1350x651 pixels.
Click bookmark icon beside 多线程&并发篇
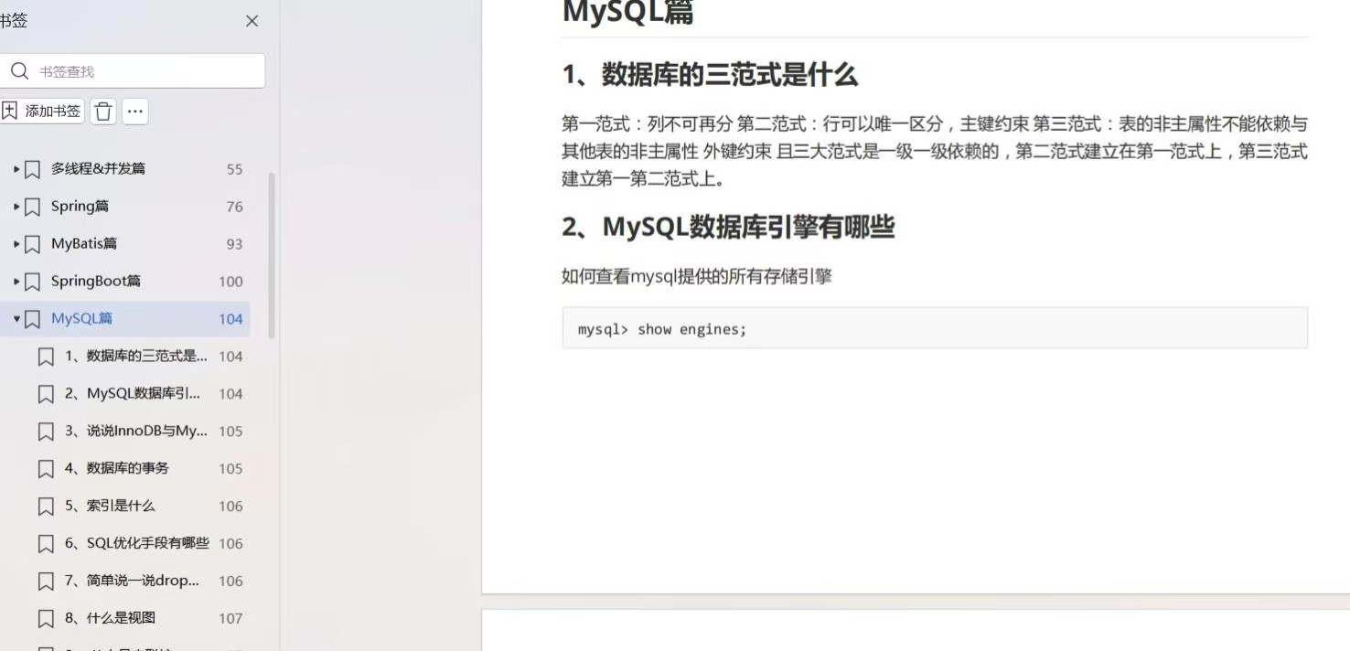point(32,169)
